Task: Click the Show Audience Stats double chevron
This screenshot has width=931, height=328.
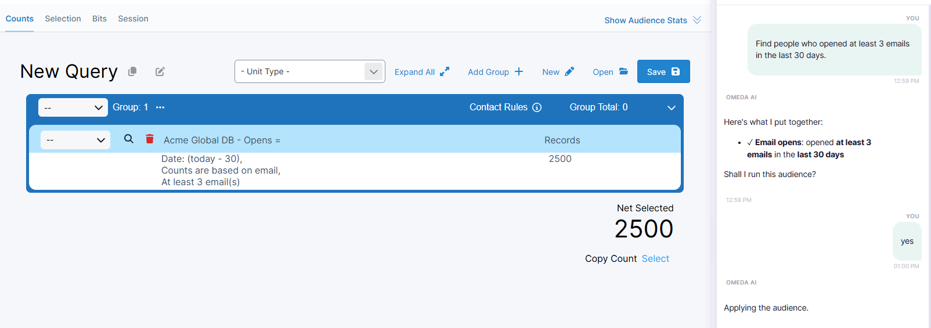Action: click(697, 20)
